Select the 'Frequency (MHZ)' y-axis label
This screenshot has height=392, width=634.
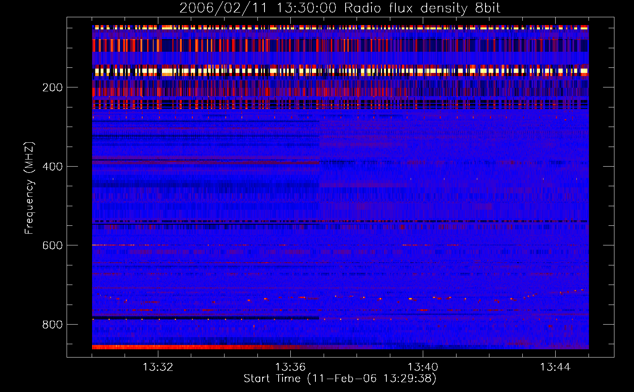pos(29,188)
